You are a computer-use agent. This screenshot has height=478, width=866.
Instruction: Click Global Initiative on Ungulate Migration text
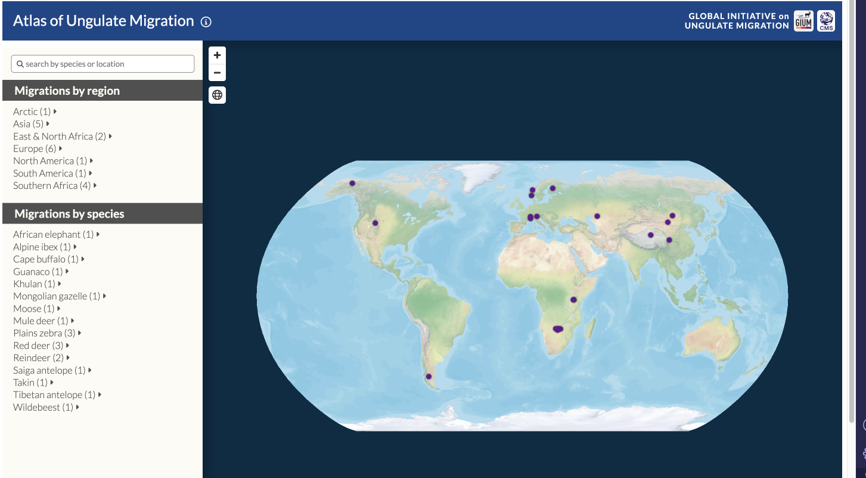(x=737, y=21)
